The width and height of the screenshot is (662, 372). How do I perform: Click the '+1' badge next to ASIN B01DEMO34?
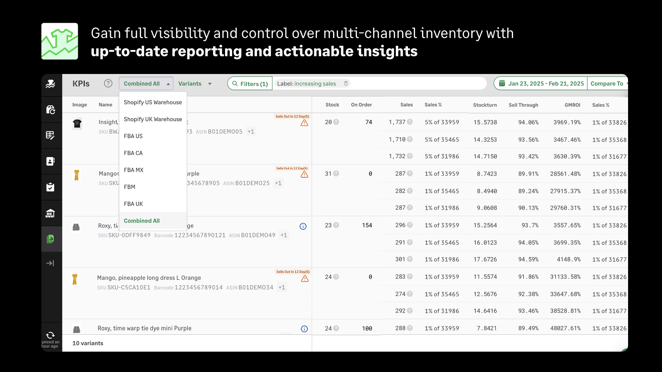(x=282, y=287)
